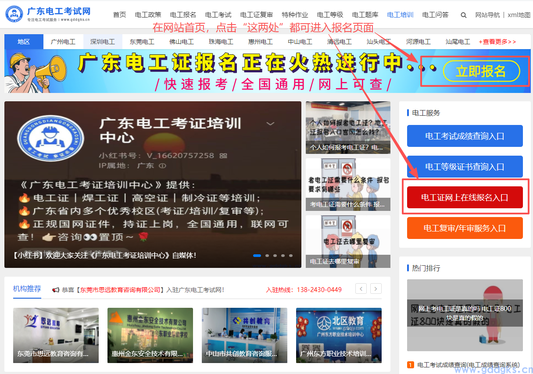Viewport: 533px width, 374px height.
Task: Select the 机构推荐 tab
Action: [27, 289]
